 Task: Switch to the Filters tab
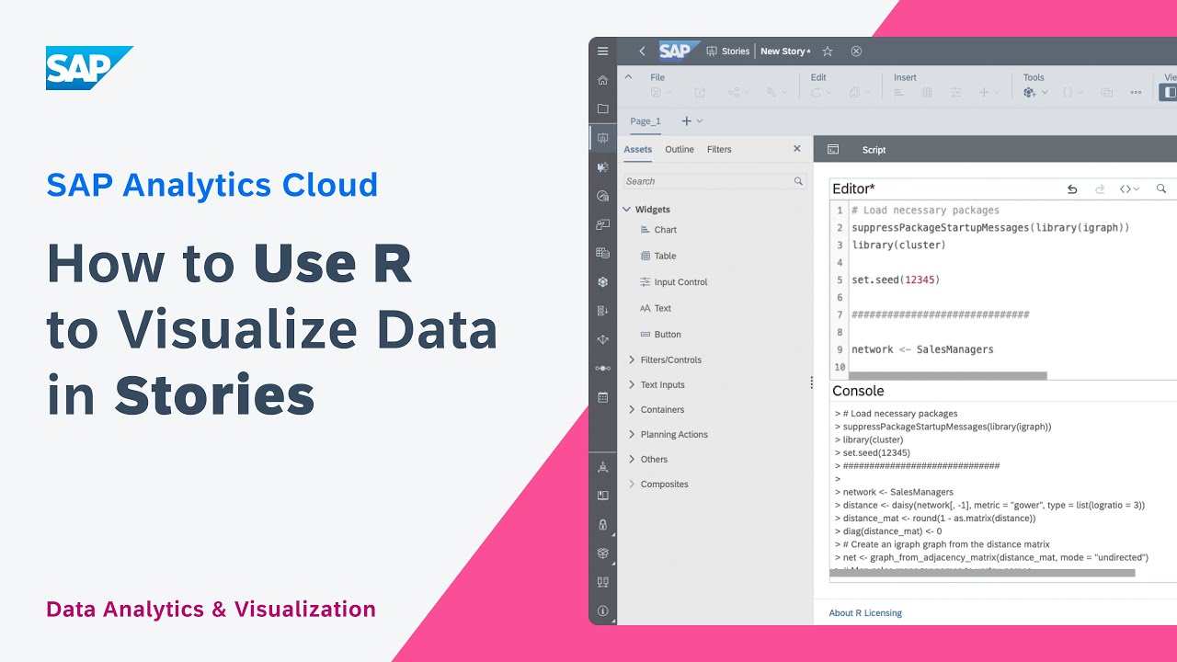point(719,149)
